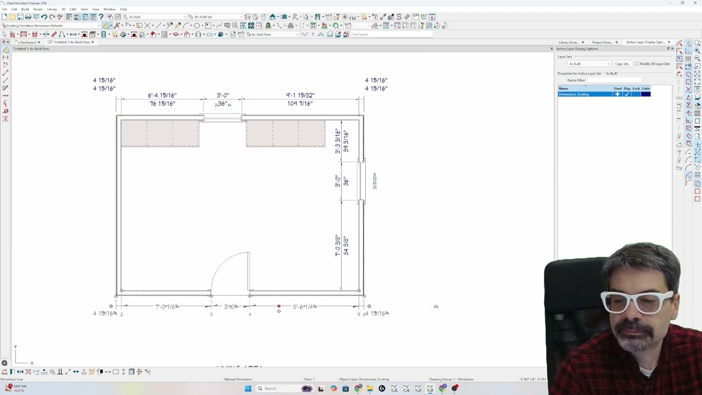Click the dark blue color swatch for Dimensions, Existing
The width and height of the screenshot is (702, 395).
point(646,94)
